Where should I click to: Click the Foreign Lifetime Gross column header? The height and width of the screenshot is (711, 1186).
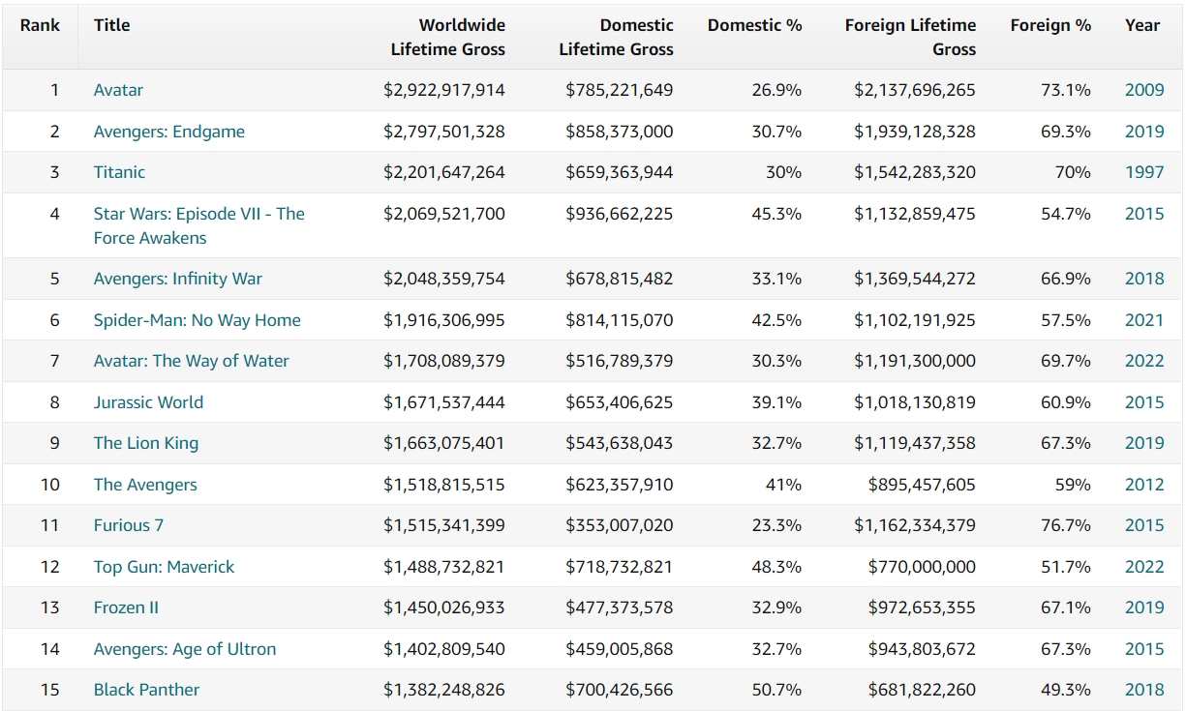coord(910,37)
